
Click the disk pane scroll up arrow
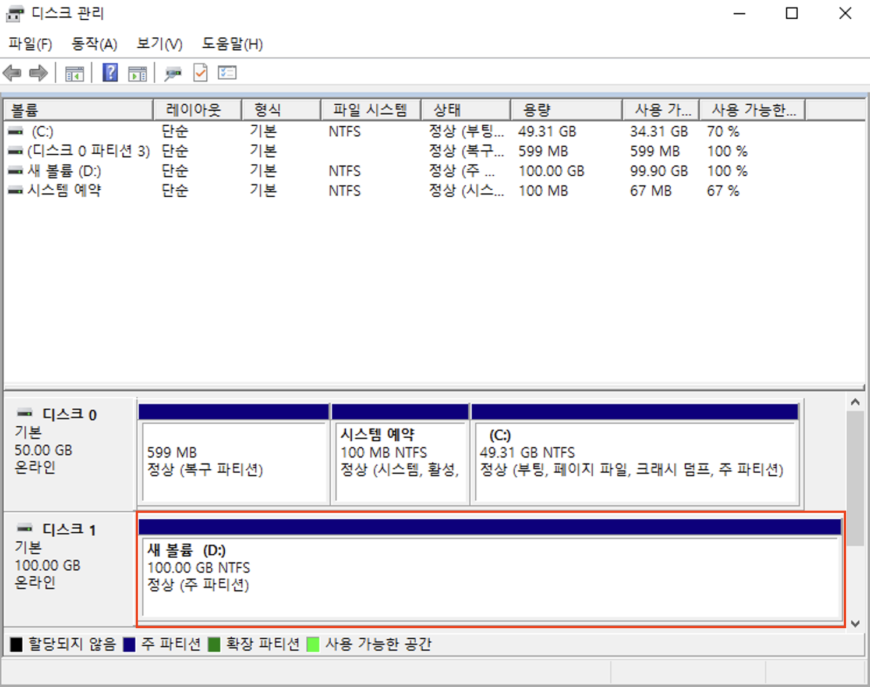855,402
